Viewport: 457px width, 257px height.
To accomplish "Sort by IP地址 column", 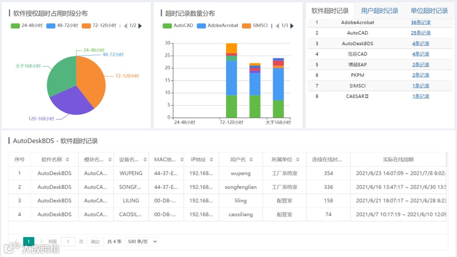I will 211,159.
